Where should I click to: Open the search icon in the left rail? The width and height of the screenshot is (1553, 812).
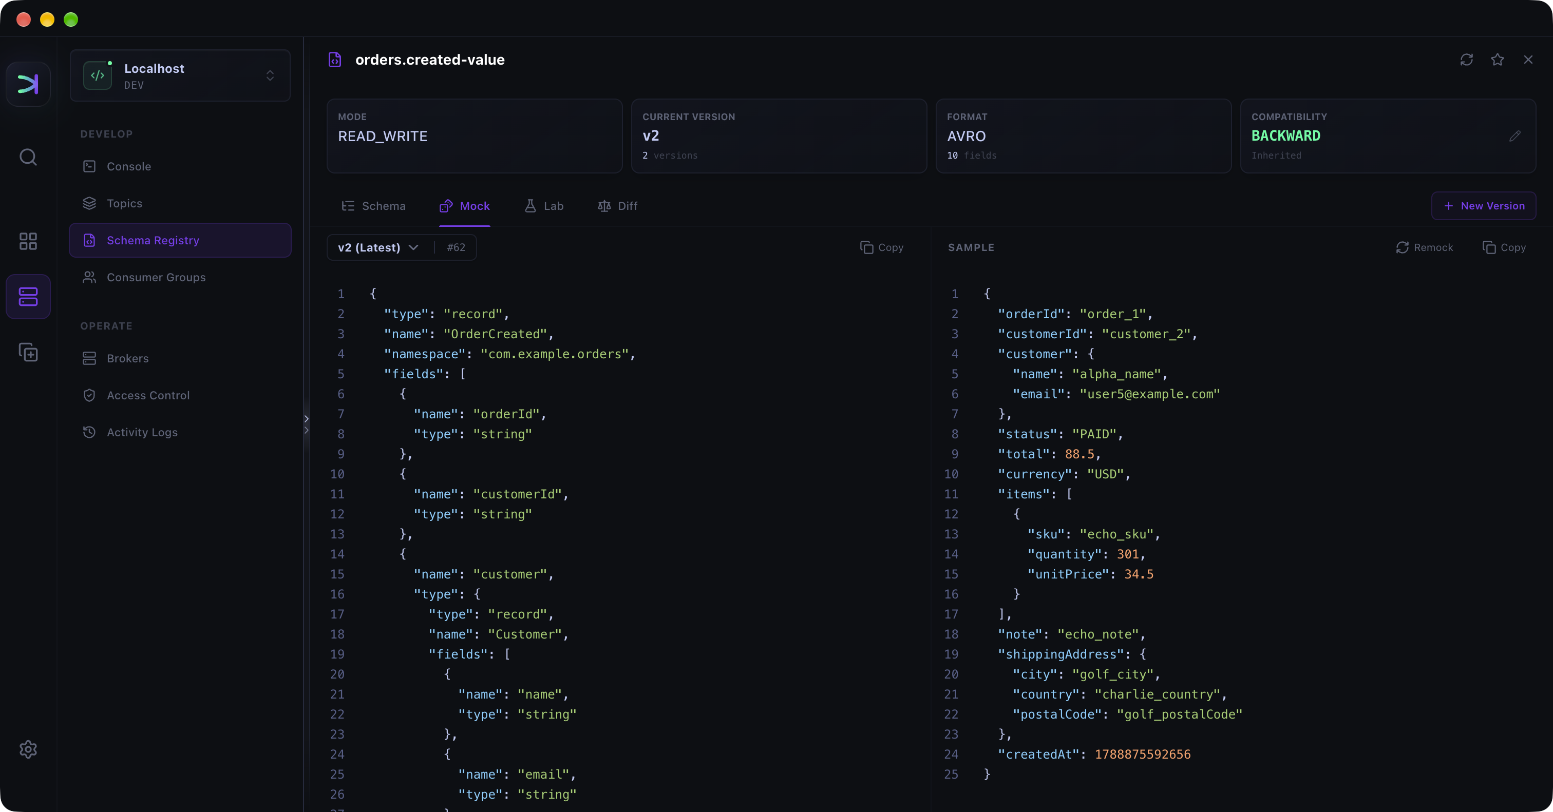pos(28,157)
